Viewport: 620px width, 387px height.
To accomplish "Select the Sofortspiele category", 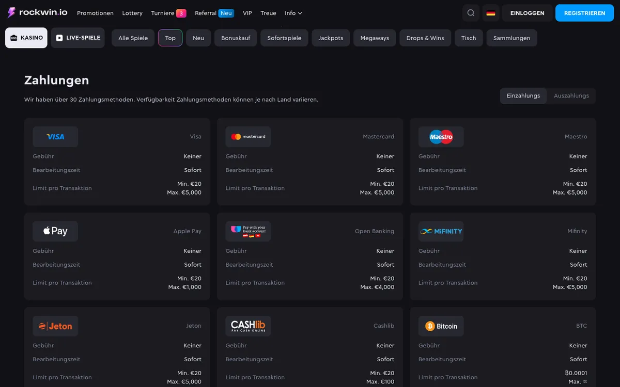I will coord(284,38).
